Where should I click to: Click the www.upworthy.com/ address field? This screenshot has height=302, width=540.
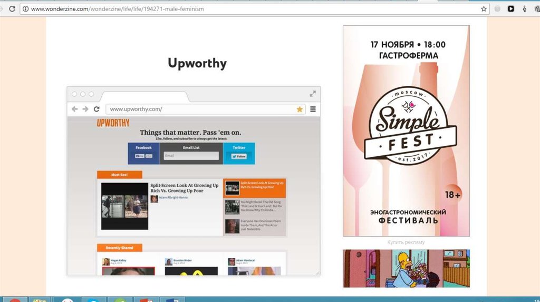[x=205, y=109]
